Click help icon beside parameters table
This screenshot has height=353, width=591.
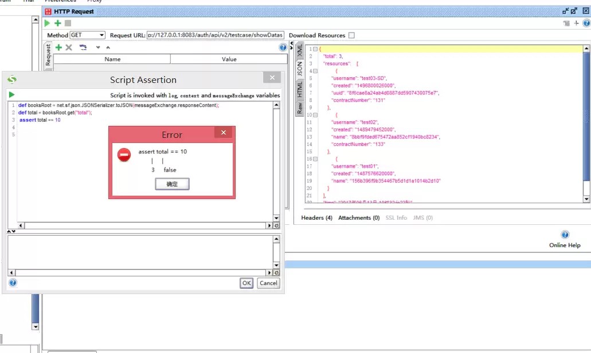coord(283,47)
